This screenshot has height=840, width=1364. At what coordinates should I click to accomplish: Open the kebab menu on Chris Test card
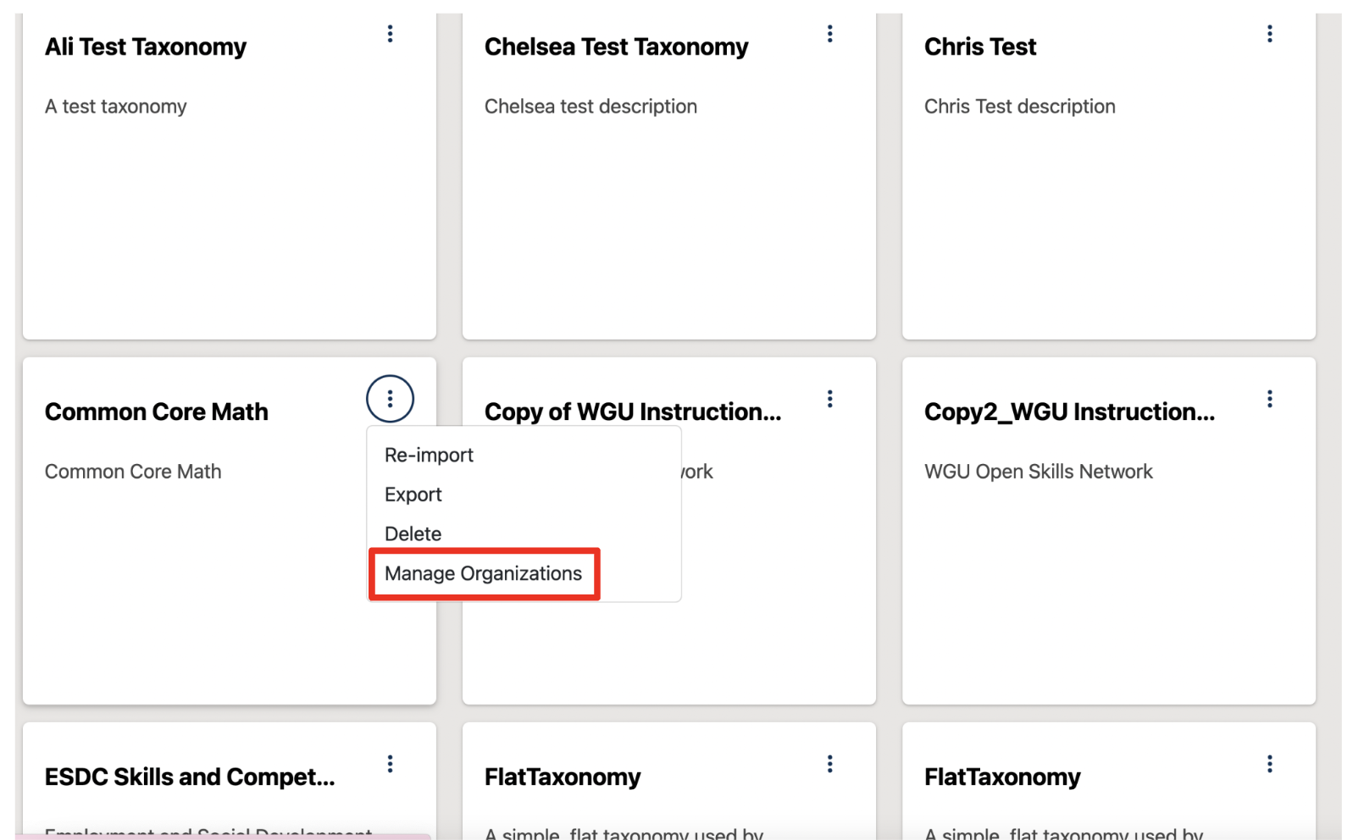1269,34
